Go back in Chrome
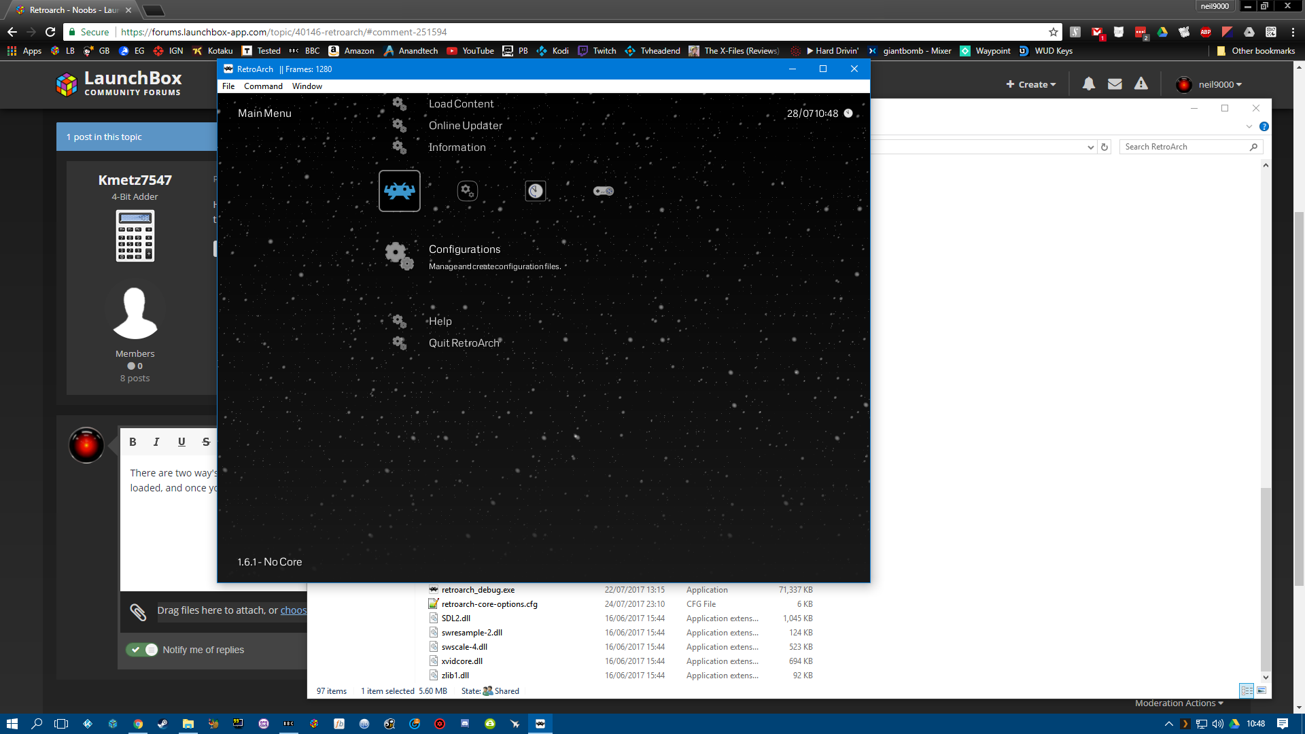Image resolution: width=1305 pixels, height=734 pixels. (12, 32)
